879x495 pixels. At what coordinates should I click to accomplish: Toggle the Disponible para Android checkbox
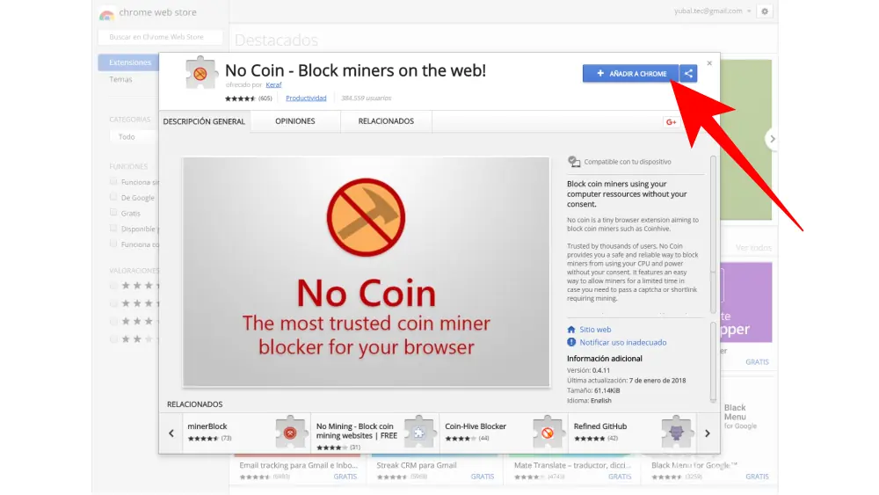point(113,229)
